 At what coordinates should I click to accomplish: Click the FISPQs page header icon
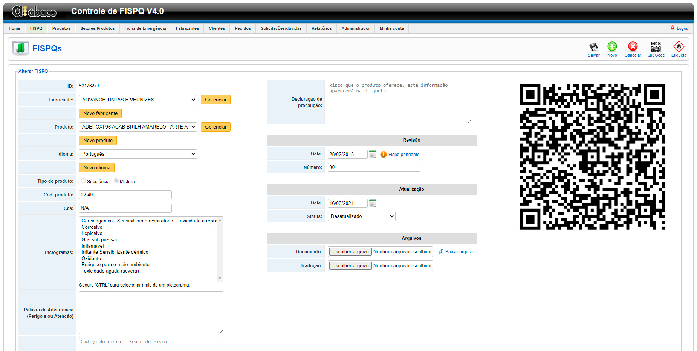click(x=21, y=48)
